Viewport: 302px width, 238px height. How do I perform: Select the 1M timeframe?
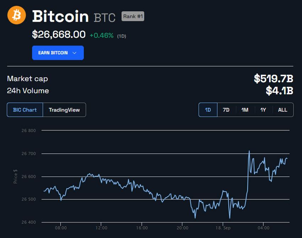point(245,110)
